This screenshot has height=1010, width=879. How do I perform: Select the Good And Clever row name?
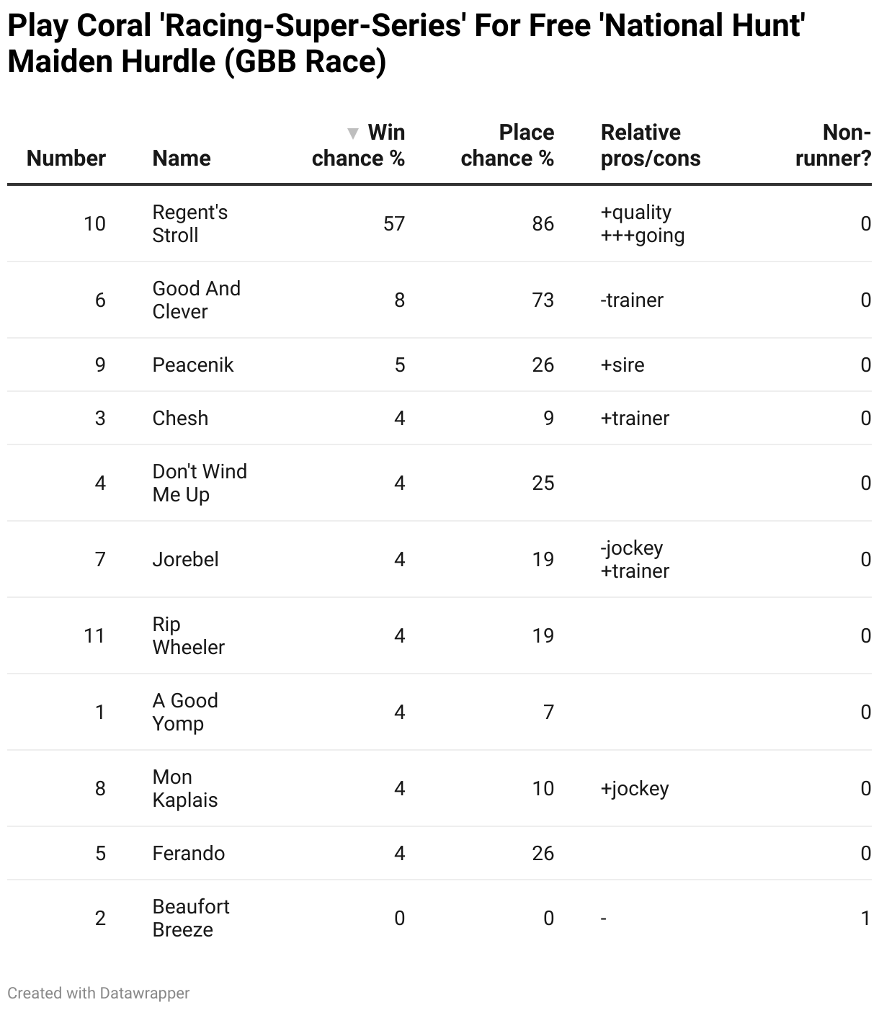(x=197, y=300)
